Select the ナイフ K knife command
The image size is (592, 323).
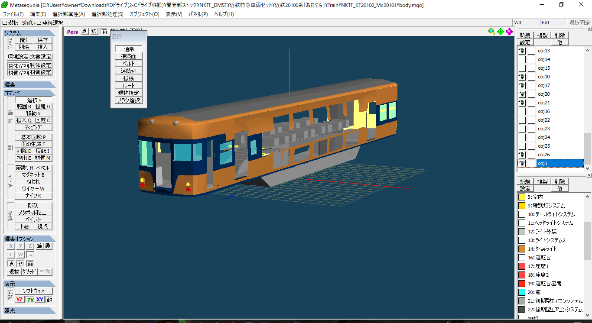(x=33, y=196)
